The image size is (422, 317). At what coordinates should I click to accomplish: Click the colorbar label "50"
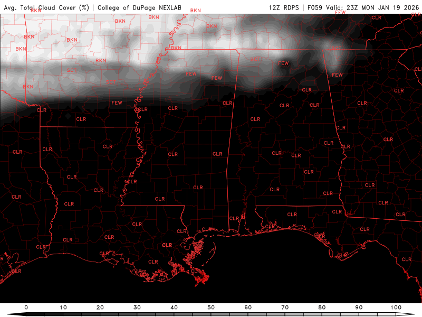coord(211,307)
